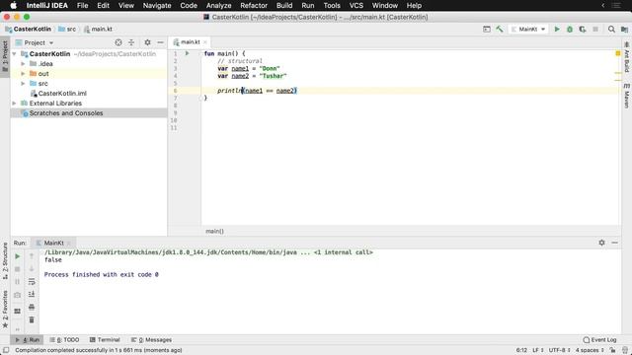This screenshot has height=355, width=632.
Task: Click the yellow inspection indicator in the editor
Action: click(x=618, y=53)
